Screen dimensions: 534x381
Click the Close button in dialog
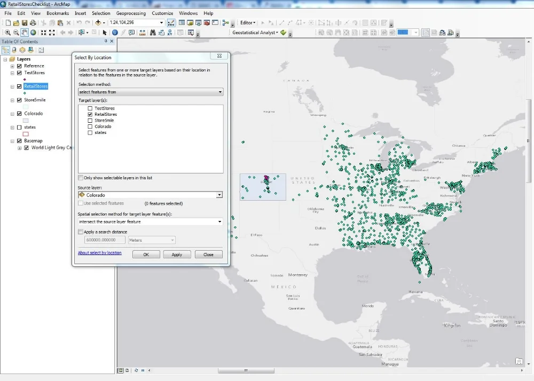pos(208,255)
